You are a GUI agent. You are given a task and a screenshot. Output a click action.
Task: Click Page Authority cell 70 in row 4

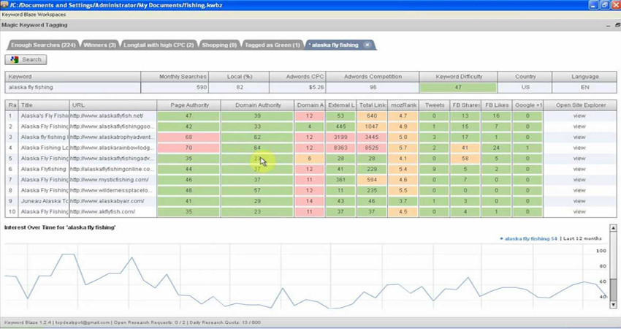click(x=188, y=148)
